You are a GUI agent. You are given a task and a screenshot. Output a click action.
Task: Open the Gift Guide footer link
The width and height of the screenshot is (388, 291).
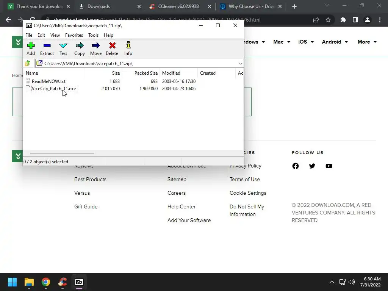point(86,207)
